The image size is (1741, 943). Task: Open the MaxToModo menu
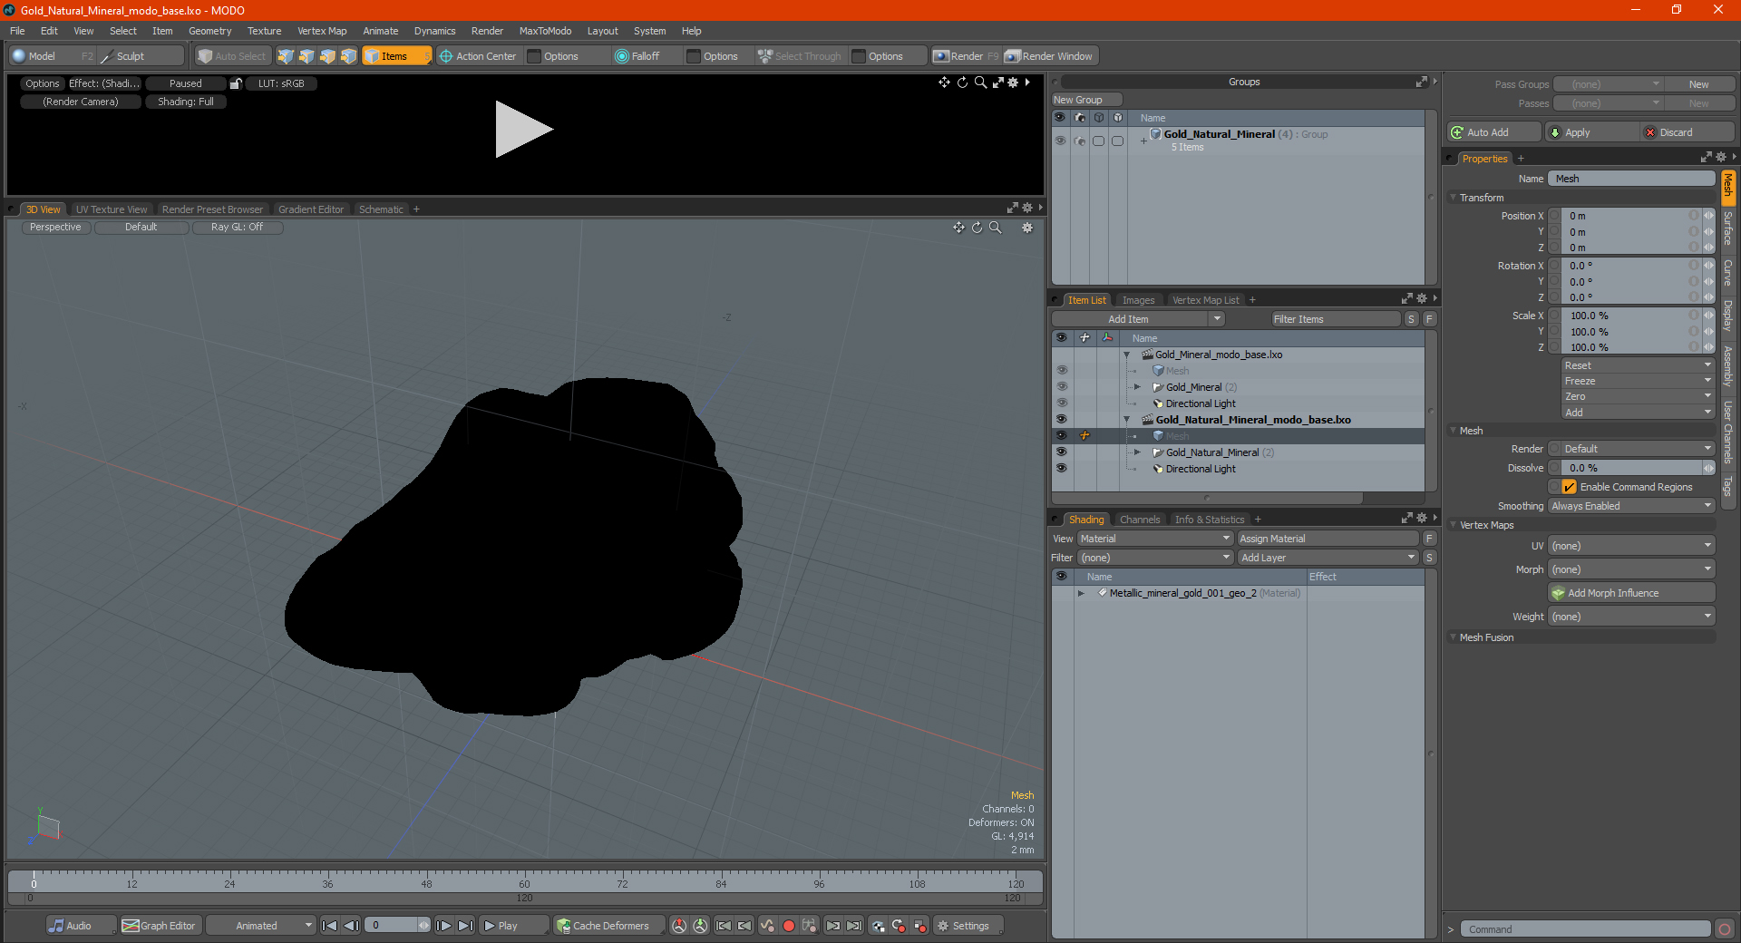(x=545, y=31)
